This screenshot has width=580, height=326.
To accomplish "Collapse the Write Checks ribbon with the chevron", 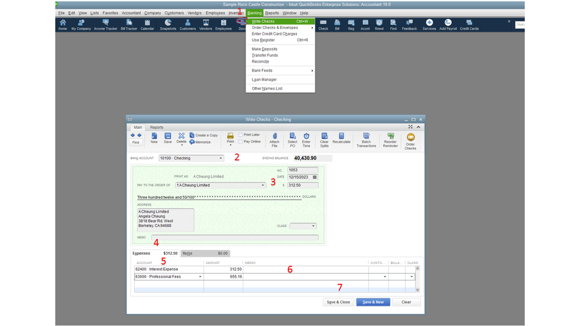I will click(419, 127).
